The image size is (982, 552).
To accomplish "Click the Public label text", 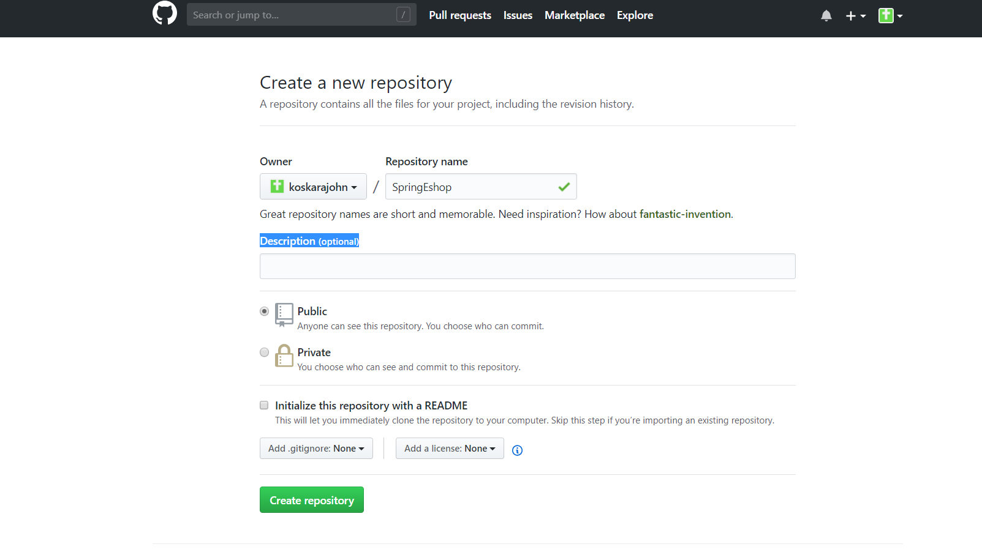I will click(312, 311).
